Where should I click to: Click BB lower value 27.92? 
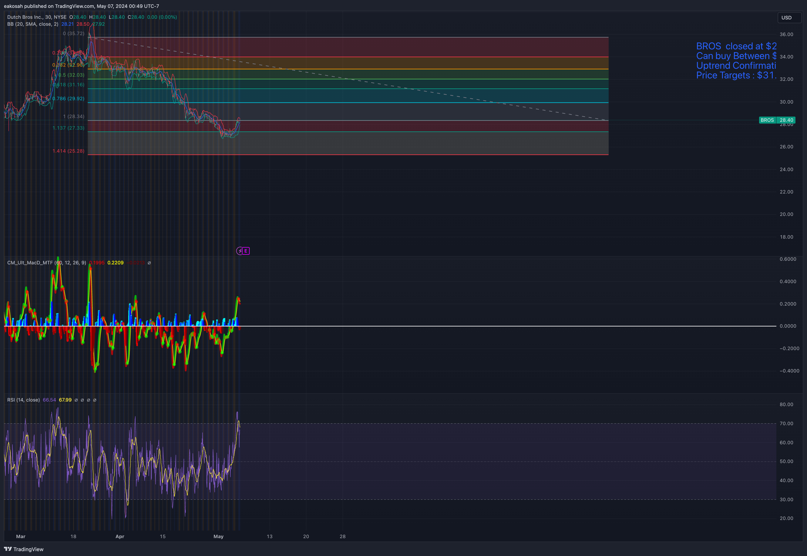coord(98,24)
